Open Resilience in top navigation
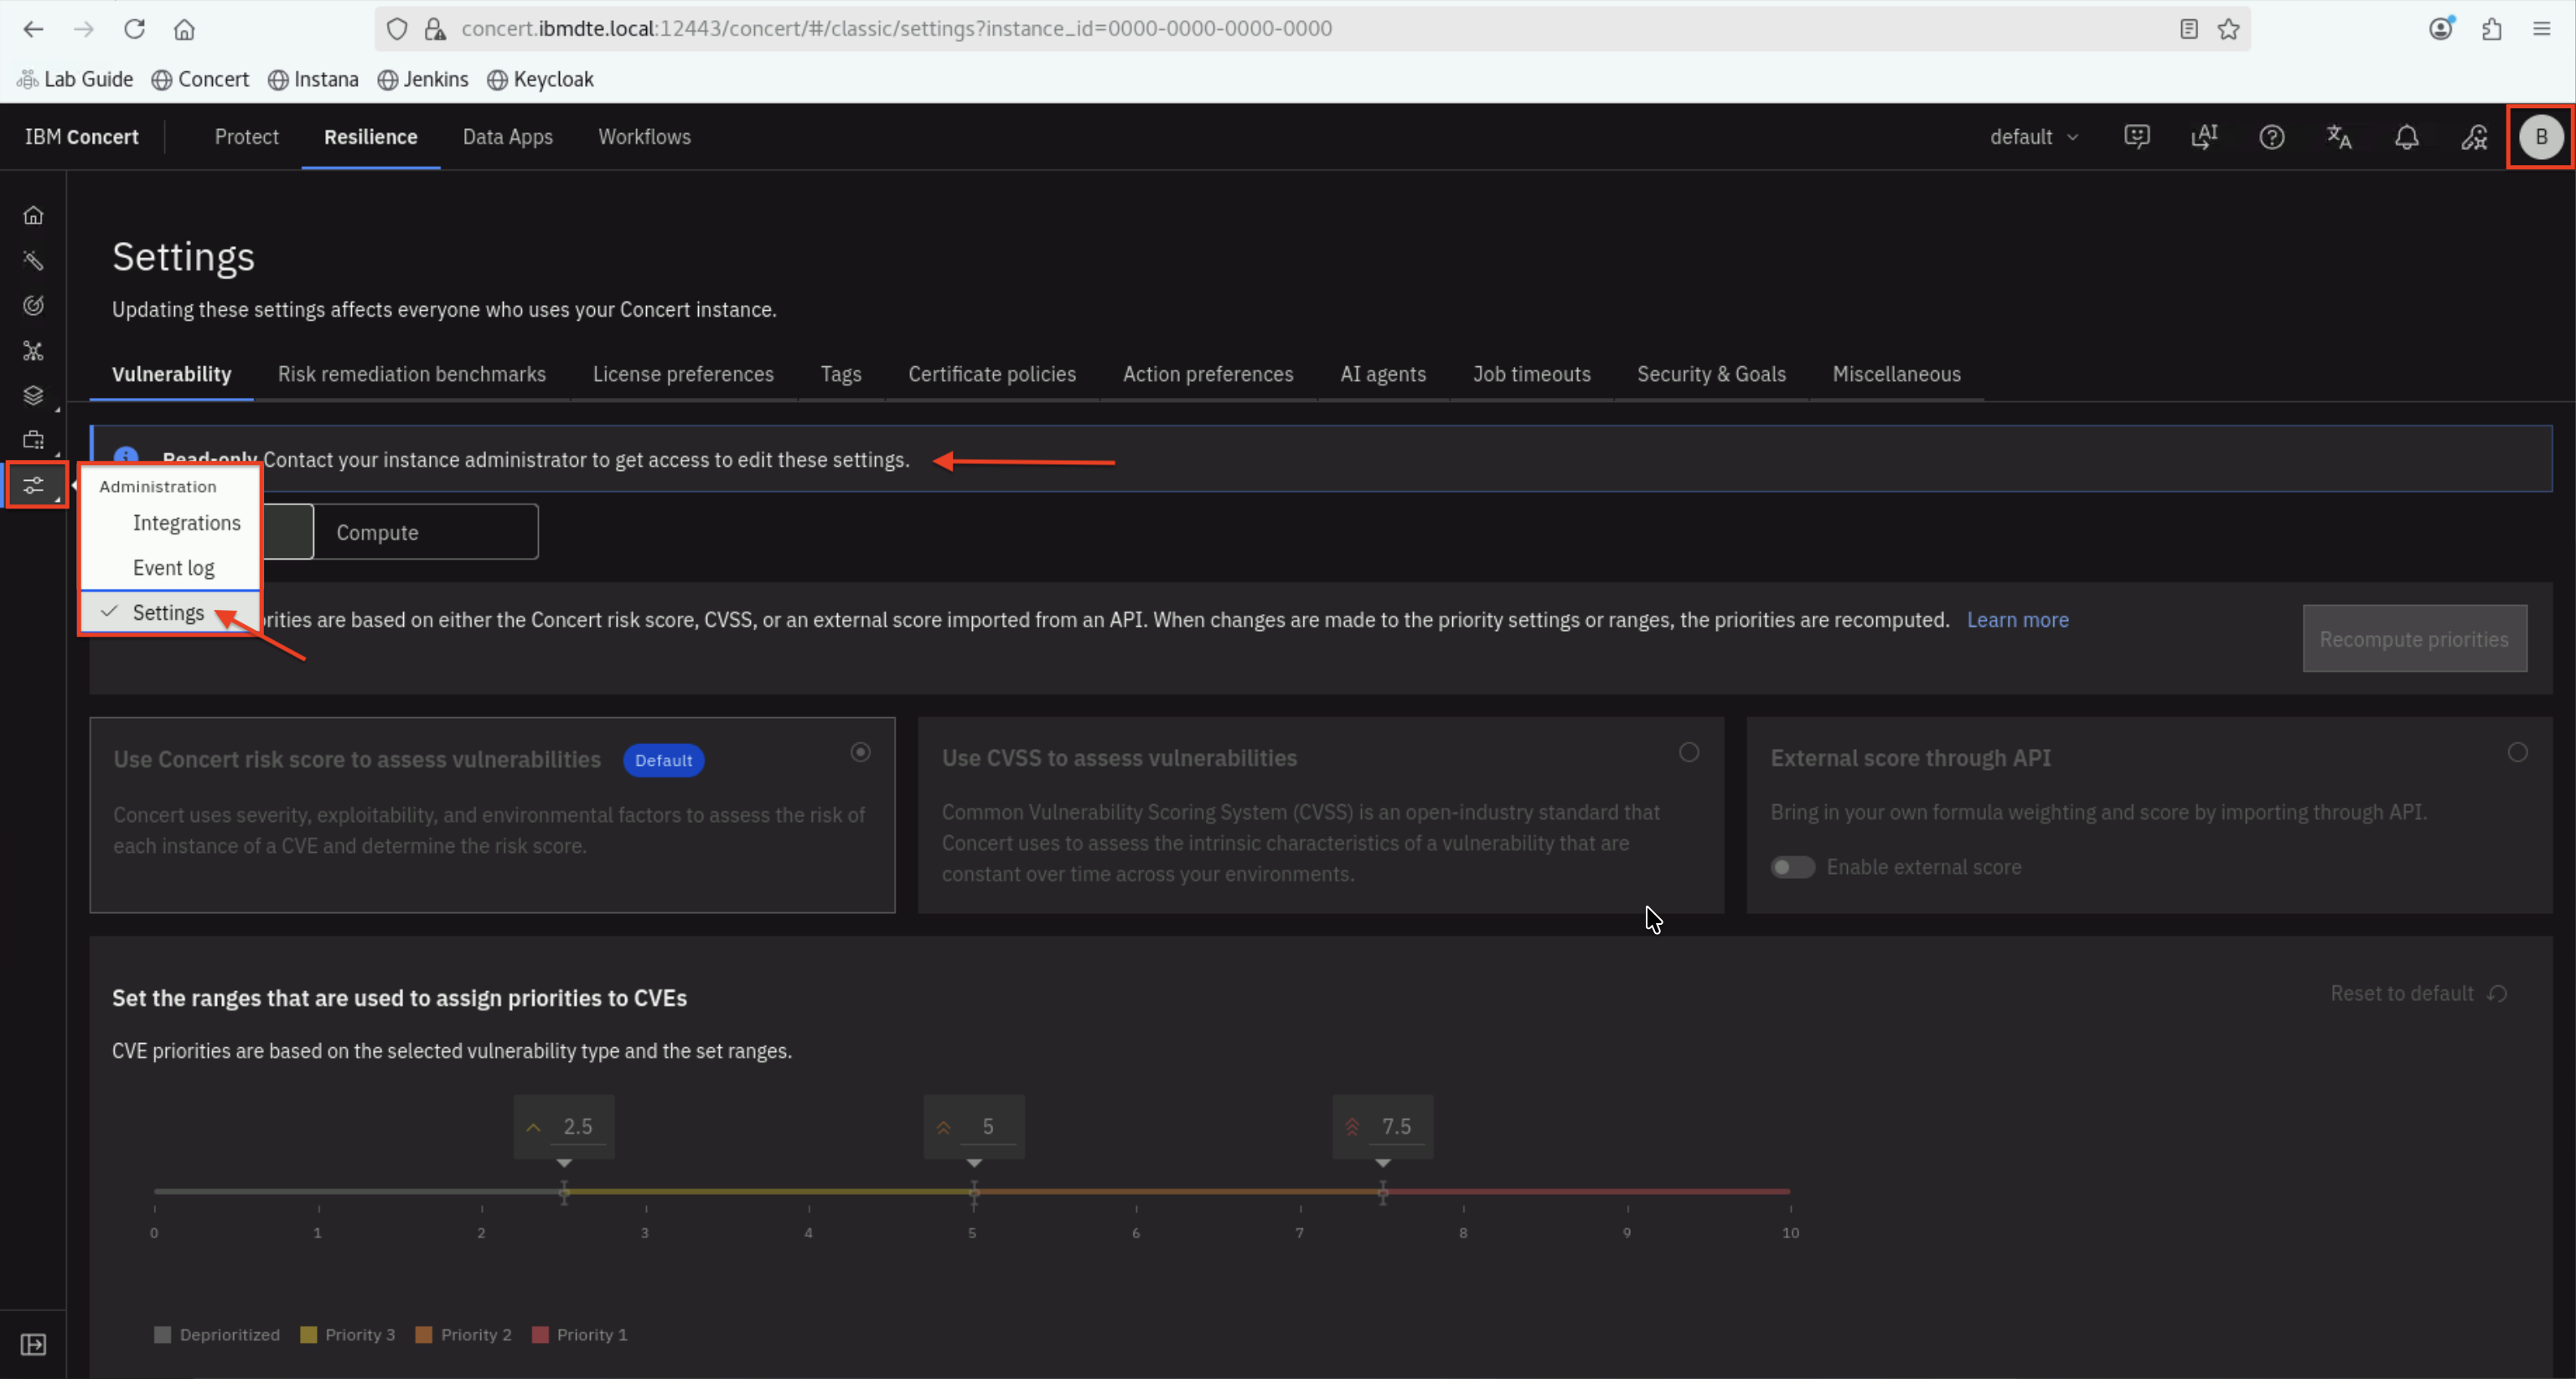 [x=370, y=137]
